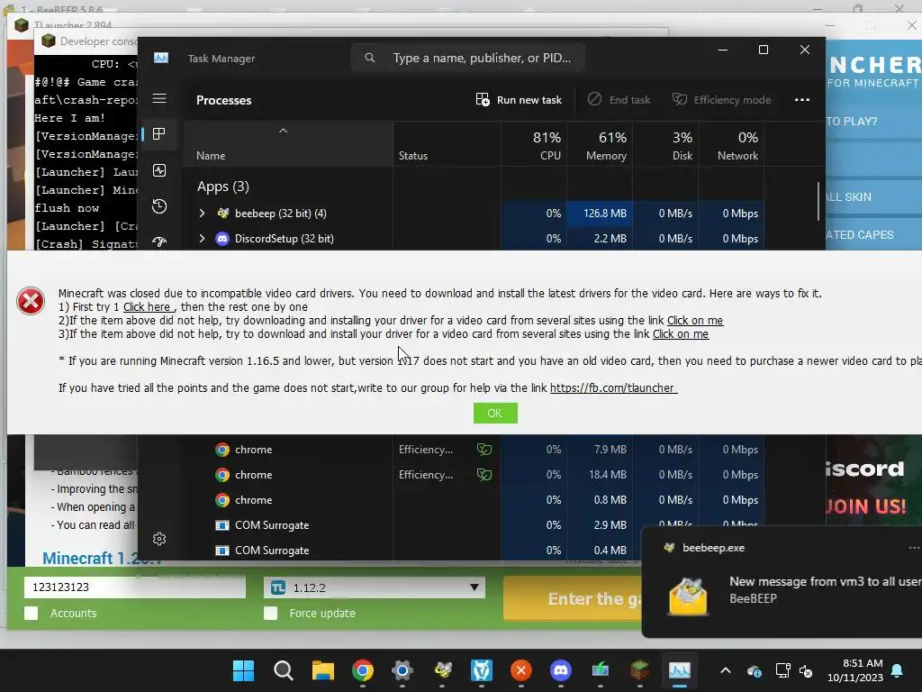
Task: Open the 'Click here' link in step 1
Action: tap(148, 307)
